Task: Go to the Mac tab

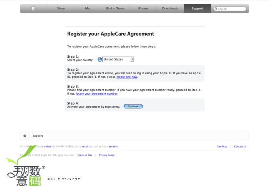Action: (88, 8)
